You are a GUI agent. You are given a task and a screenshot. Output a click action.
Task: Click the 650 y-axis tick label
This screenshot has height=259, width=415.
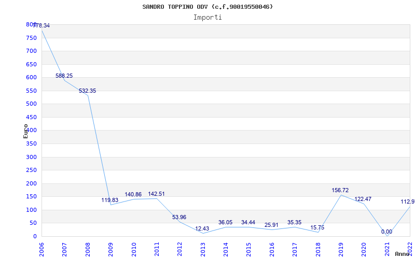click(31, 64)
